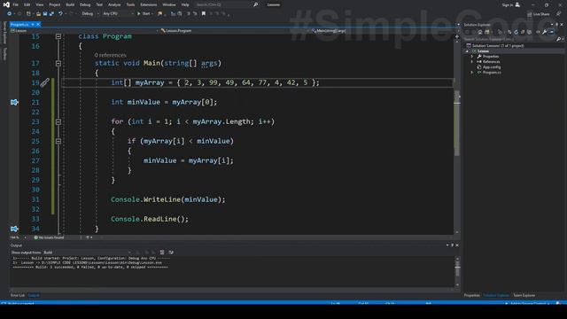Open the Edit menu
The height and width of the screenshot is (319, 567).
[x=27, y=4]
